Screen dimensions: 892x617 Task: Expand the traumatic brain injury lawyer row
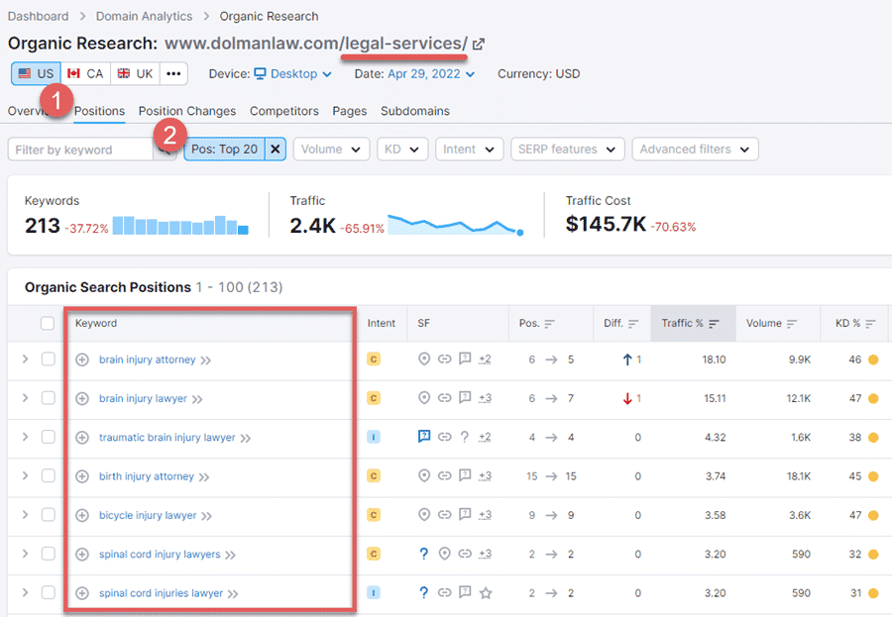click(26, 438)
